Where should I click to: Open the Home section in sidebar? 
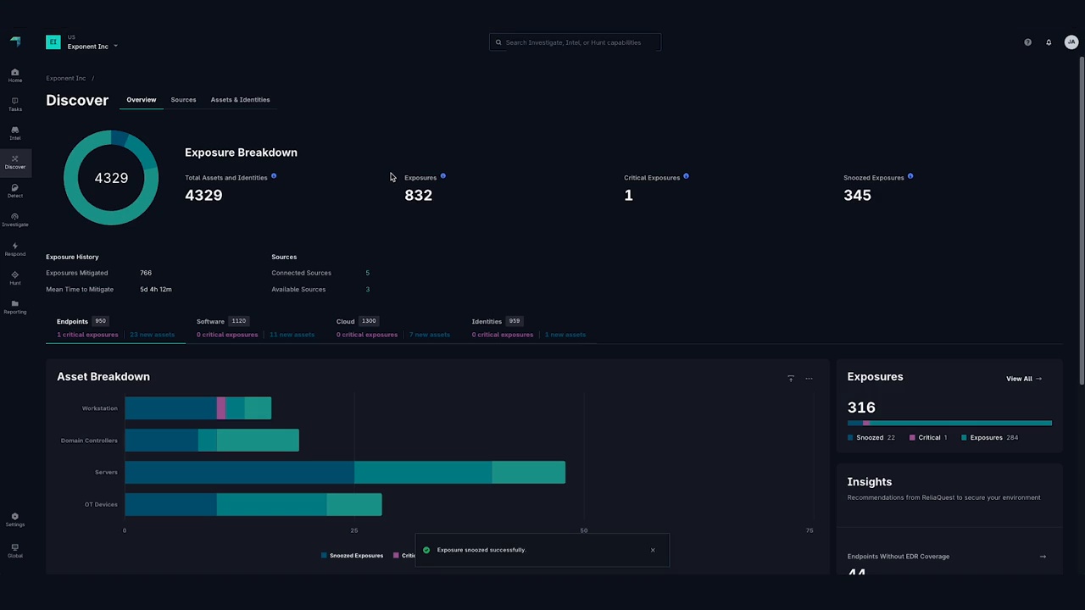14,75
